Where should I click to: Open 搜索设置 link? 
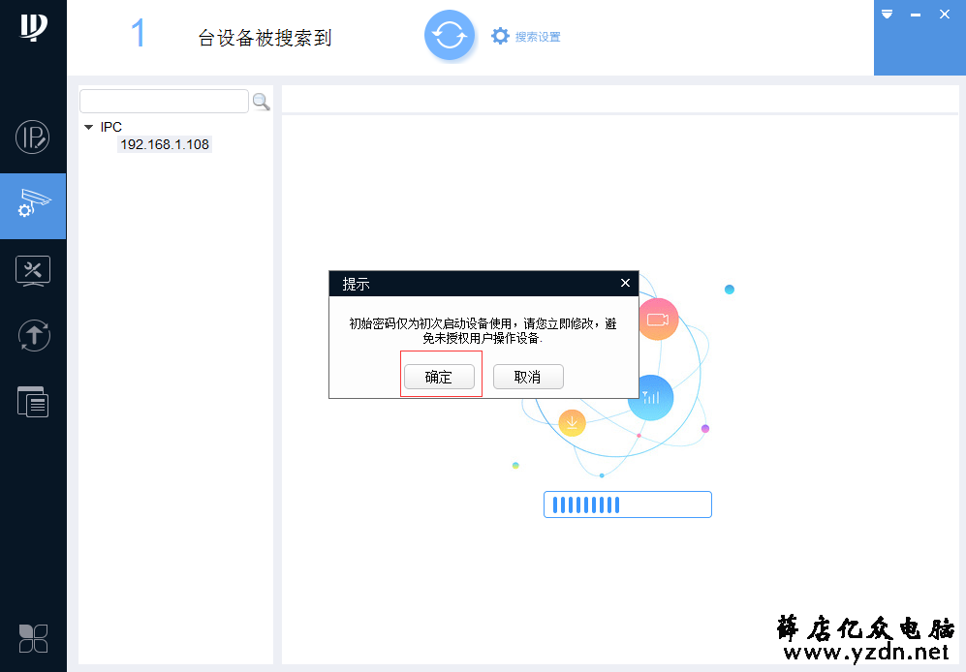pyautogui.click(x=537, y=37)
